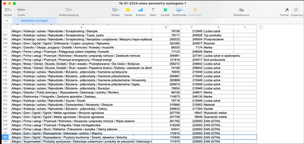Screen dimensions: 304x144
Task: Click cell Poligrafia / Kleje introligatorskie
Action: tap(81, 125)
